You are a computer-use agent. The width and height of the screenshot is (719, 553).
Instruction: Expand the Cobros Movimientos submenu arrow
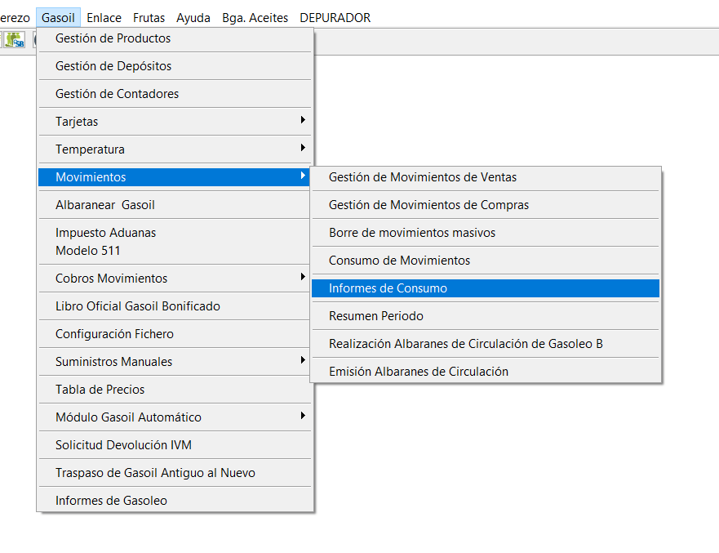tap(304, 278)
